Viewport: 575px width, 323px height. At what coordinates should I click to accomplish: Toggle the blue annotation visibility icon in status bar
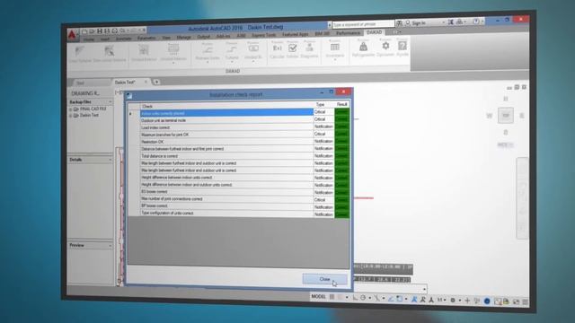[x=414, y=299]
